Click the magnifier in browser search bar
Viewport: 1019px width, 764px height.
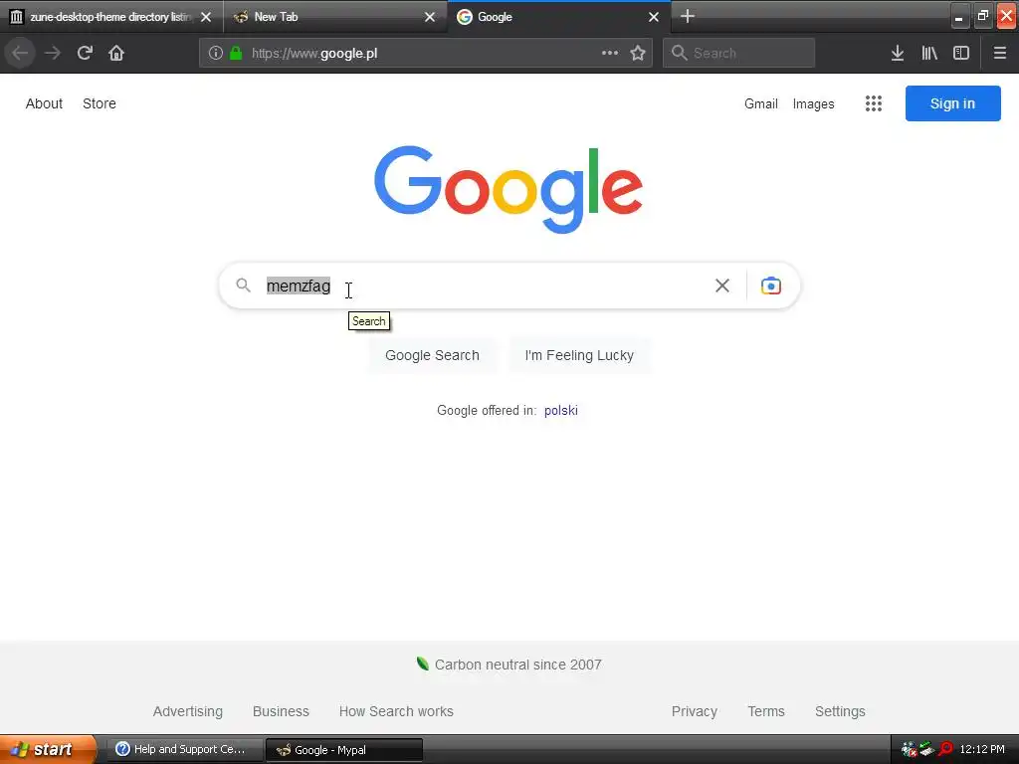(x=679, y=54)
